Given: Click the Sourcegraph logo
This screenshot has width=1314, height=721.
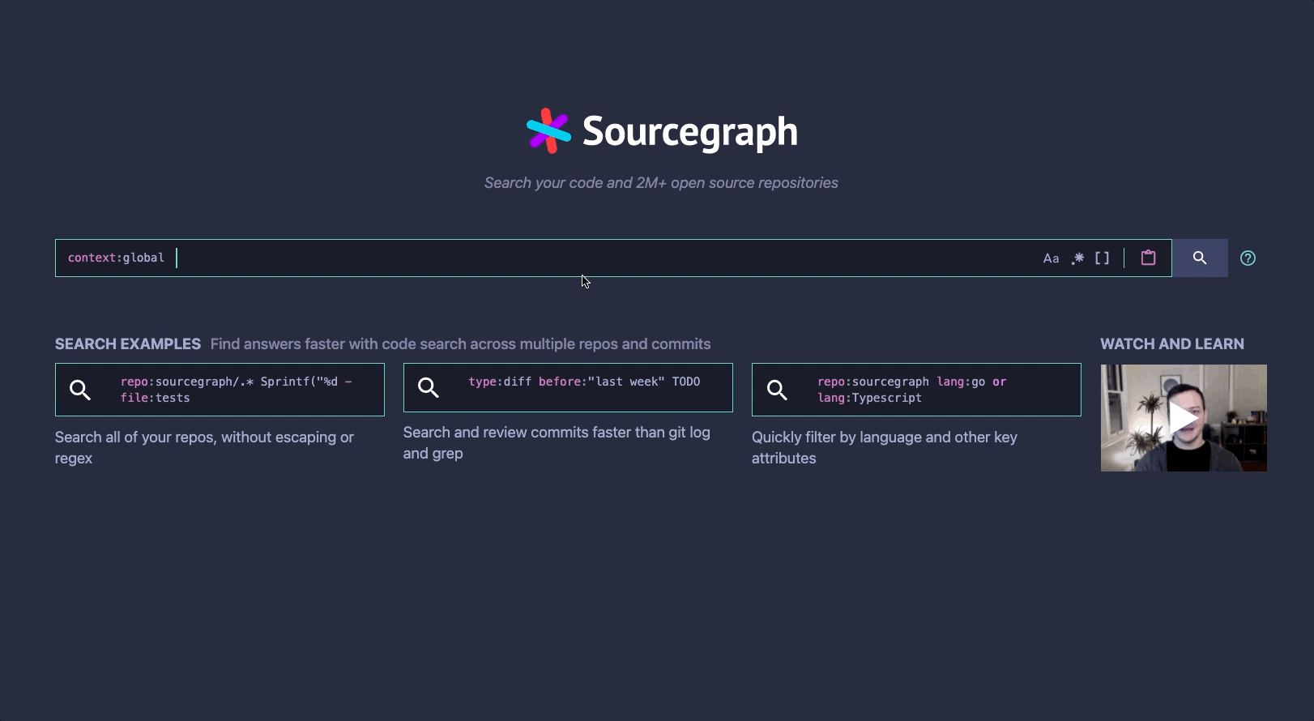Looking at the screenshot, I should 662,130.
